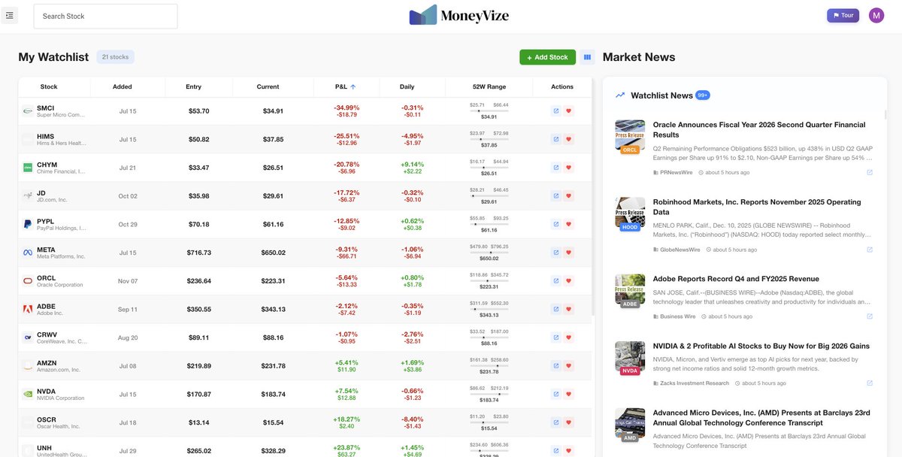
Task: Toggle the sidebar menu icon
Action: point(9,15)
